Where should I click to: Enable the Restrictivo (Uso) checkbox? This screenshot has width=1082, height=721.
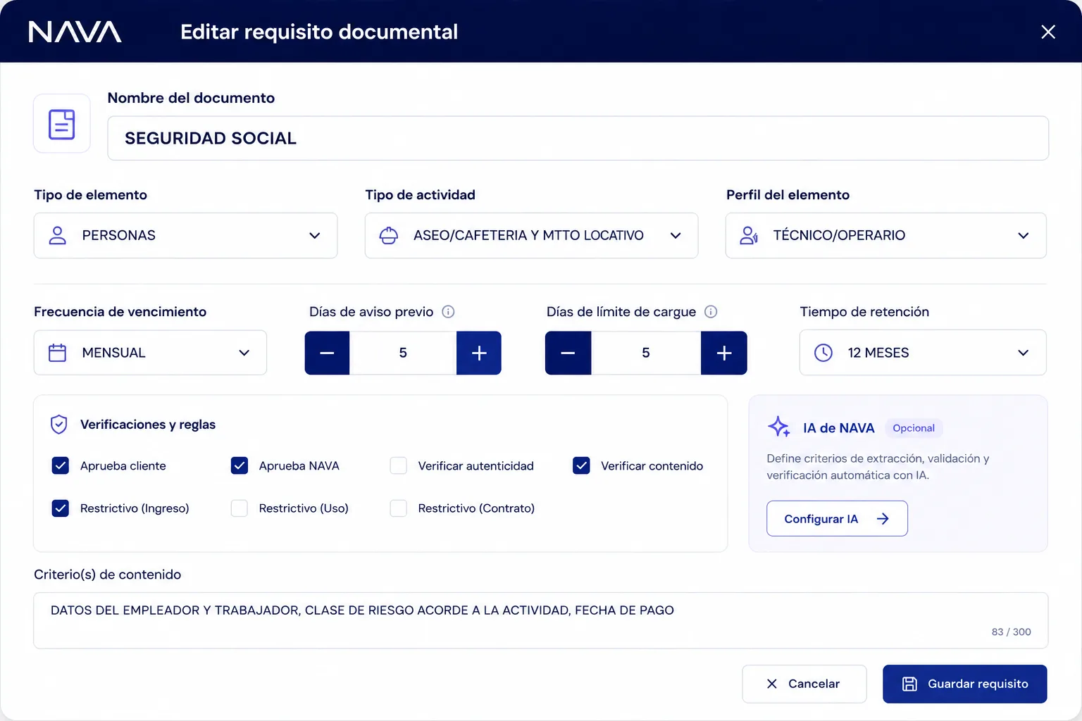240,508
